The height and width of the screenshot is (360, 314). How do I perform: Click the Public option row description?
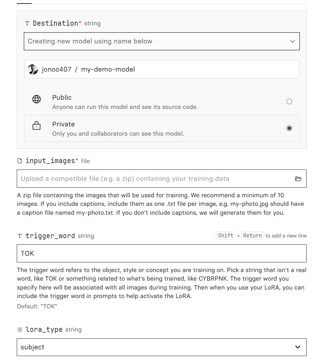pos(125,107)
